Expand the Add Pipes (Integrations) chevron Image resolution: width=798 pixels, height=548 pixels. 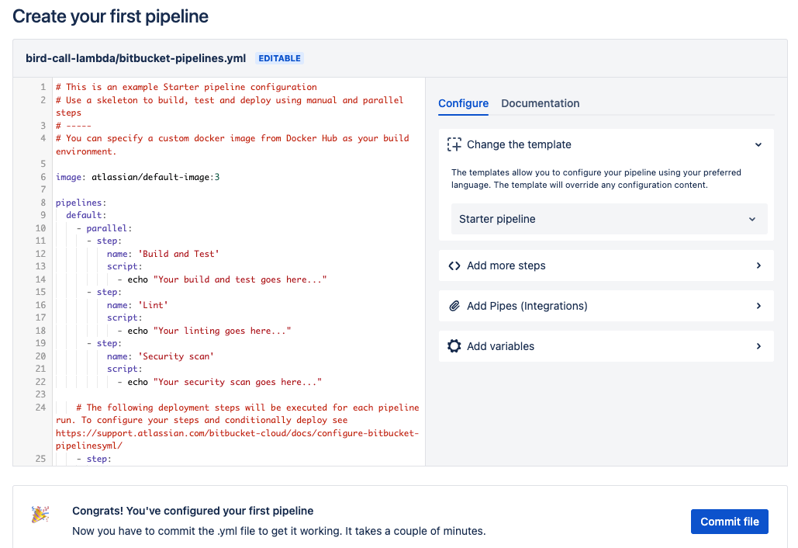tap(758, 306)
